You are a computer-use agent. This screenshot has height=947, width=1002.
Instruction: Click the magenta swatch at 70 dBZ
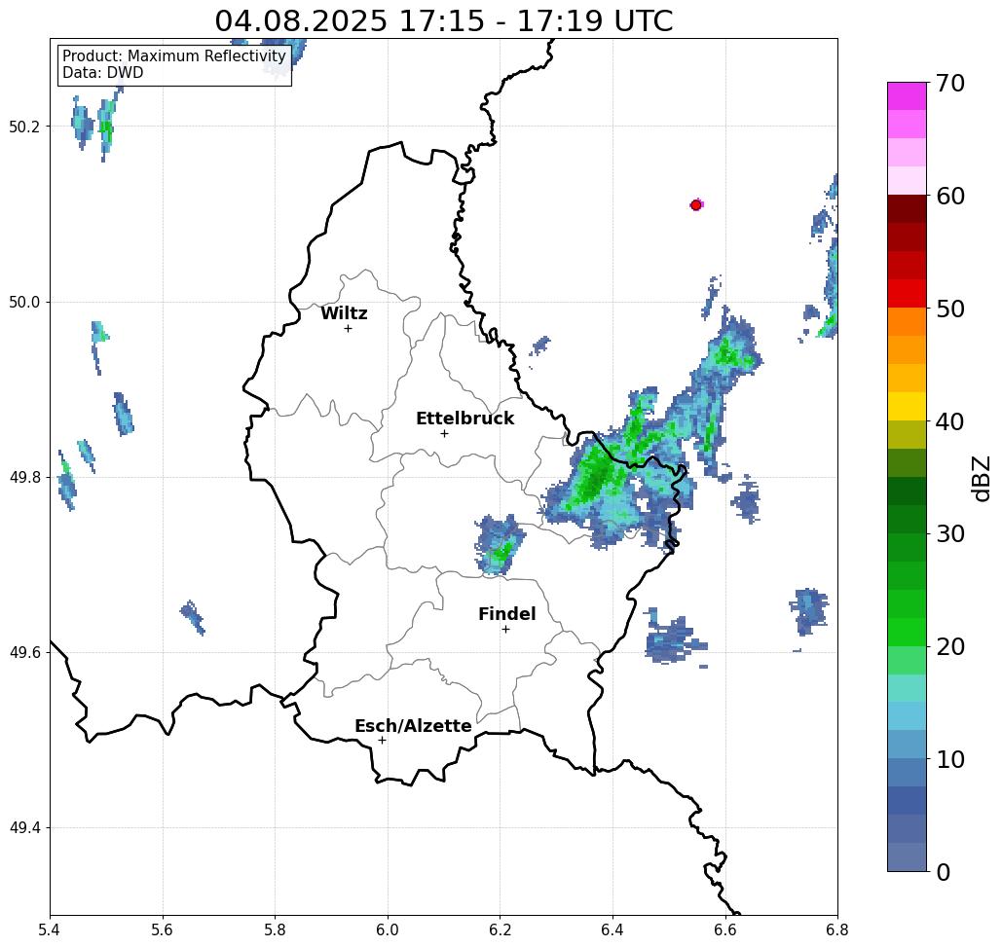tap(907, 96)
